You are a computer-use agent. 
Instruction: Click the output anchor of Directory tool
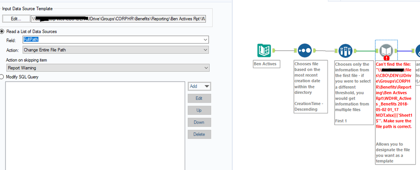click(x=274, y=50)
